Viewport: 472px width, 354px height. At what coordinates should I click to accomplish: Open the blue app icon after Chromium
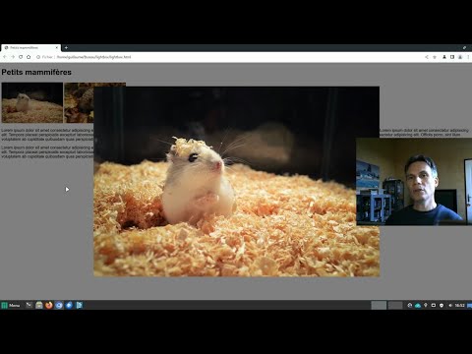(69, 306)
